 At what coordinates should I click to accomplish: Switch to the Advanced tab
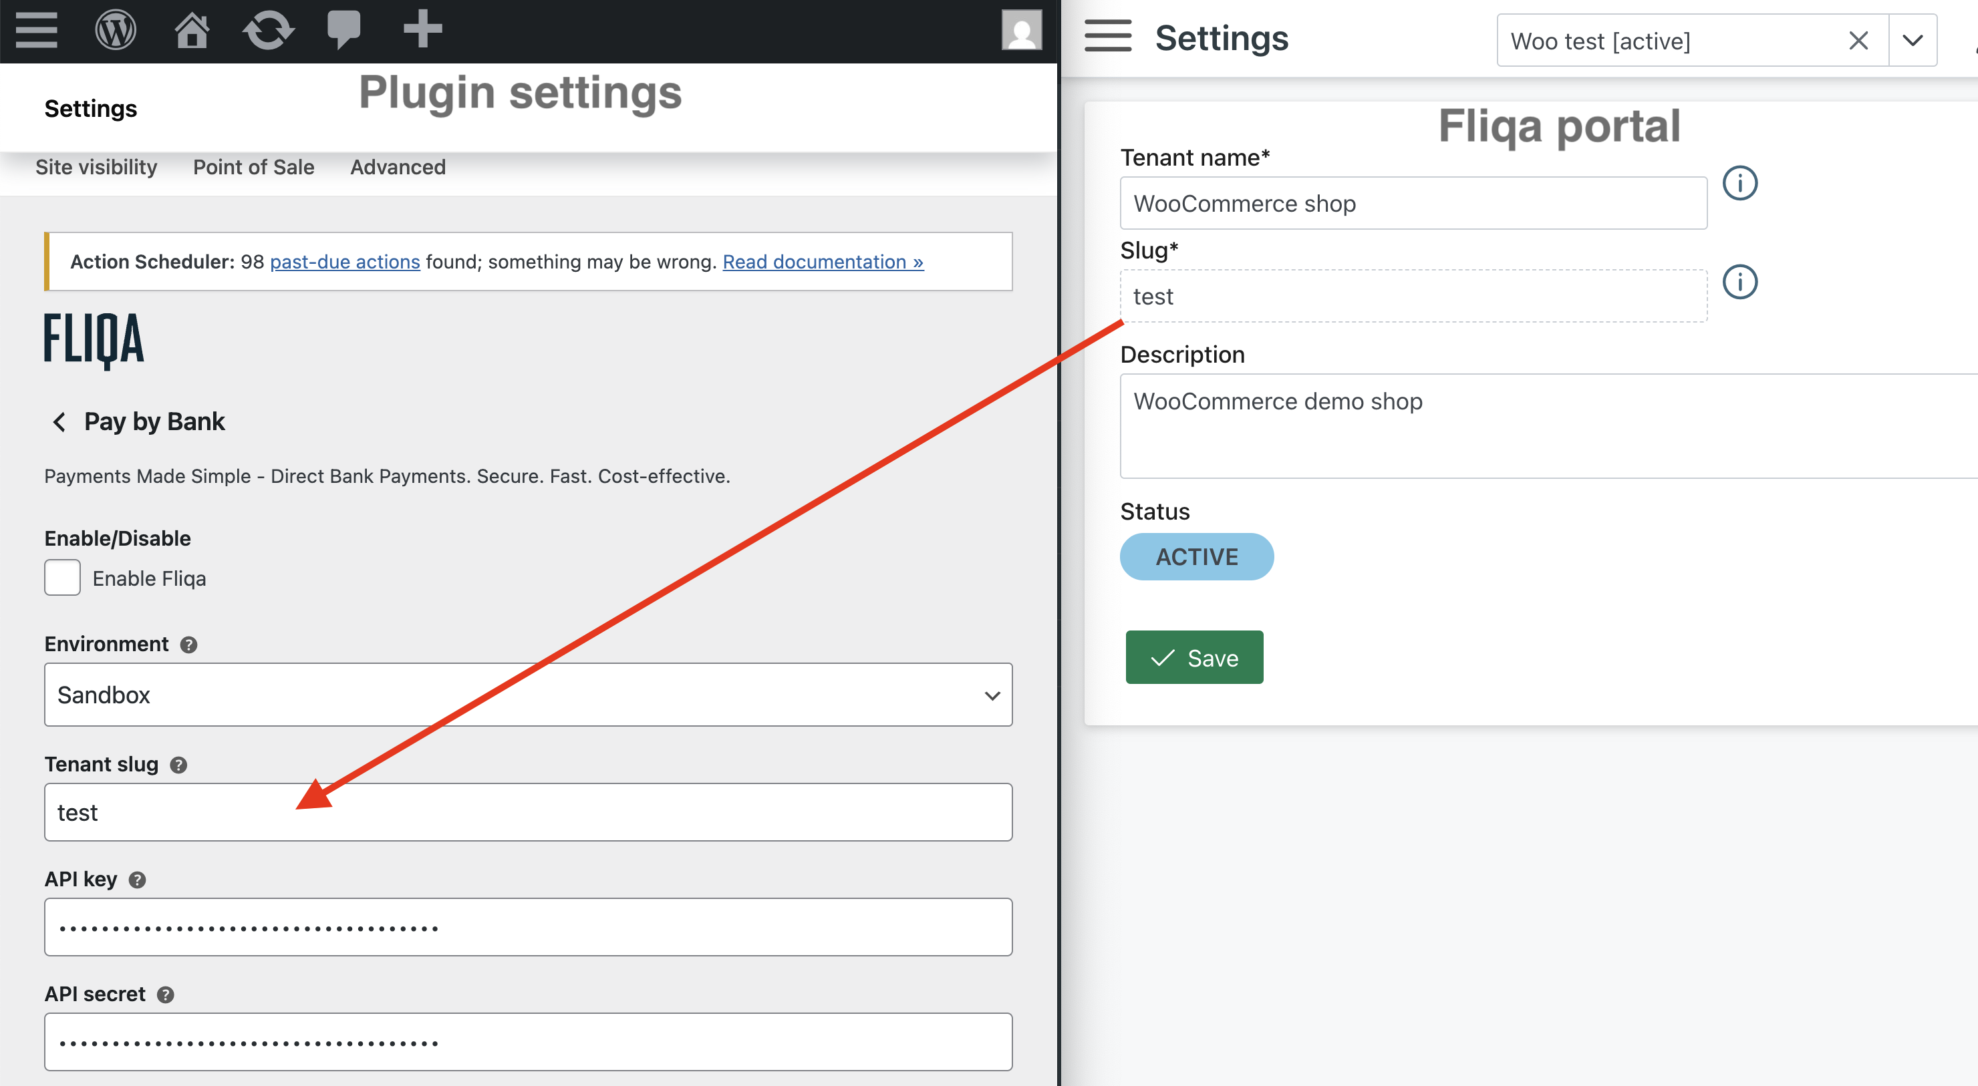click(397, 168)
